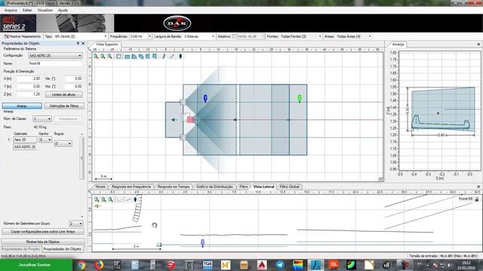Viewport: 483px width, 271px height.
Task: Click the Definições de Filtros button
Action: [x=64, y=106]
